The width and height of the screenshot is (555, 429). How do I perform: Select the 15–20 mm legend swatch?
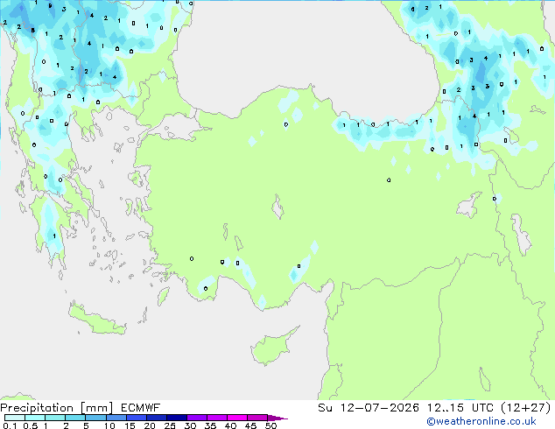(x=137, y=418)
